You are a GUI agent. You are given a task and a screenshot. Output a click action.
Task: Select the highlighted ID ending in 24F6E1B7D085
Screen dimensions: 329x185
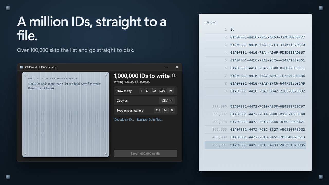[268, 145]
